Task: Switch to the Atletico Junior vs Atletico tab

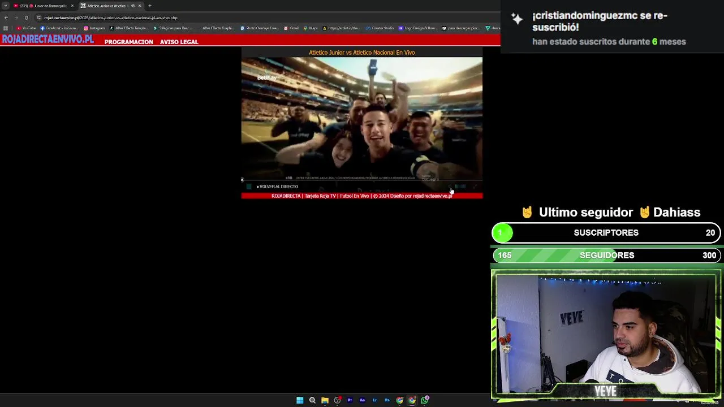Action: click(x=107, y=6)
